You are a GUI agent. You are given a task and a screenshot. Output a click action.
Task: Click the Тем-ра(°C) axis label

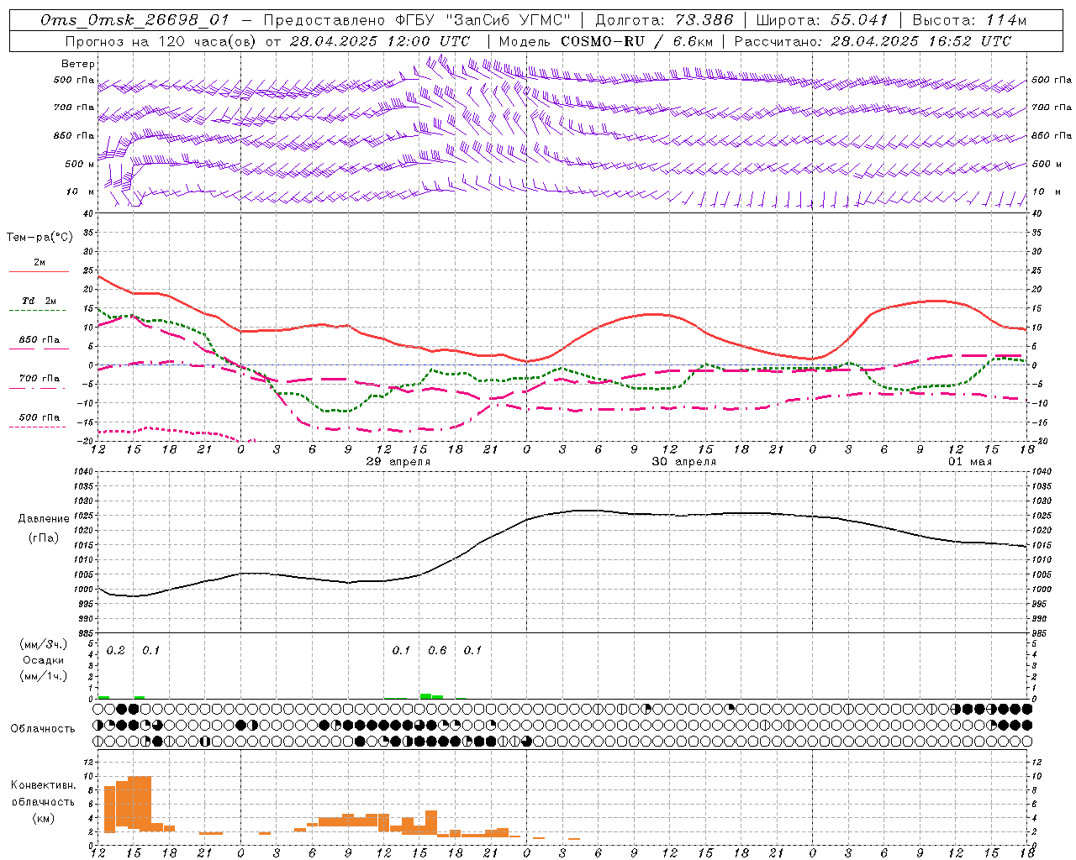click(40, 238)
